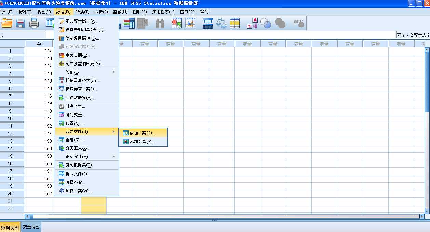Select 比较数据集(P) menu item
The image size is (430, 232).
(x=86, y=98)
